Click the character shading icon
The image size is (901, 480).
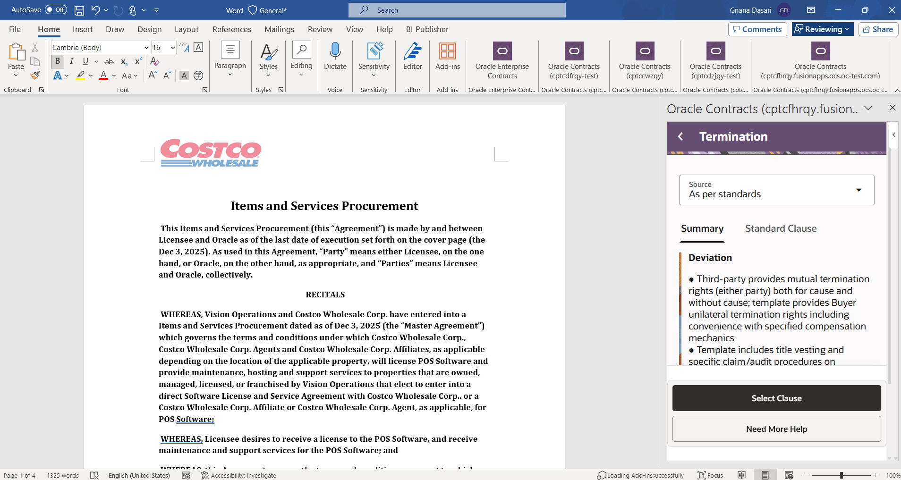(184, 75)
